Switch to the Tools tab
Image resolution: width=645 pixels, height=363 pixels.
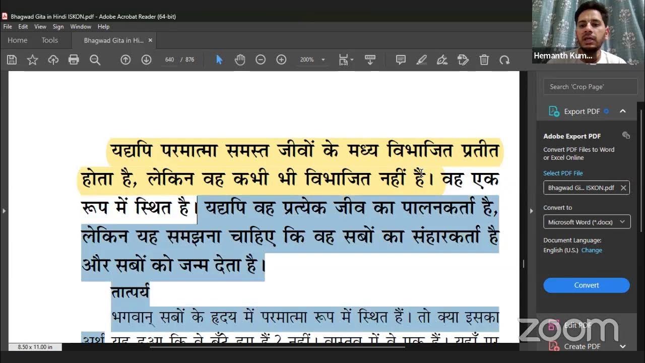coord(50,40)
